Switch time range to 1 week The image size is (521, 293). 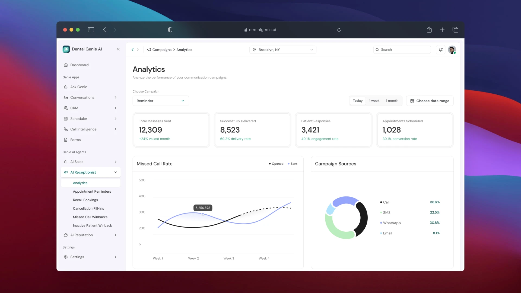(374, 101)
